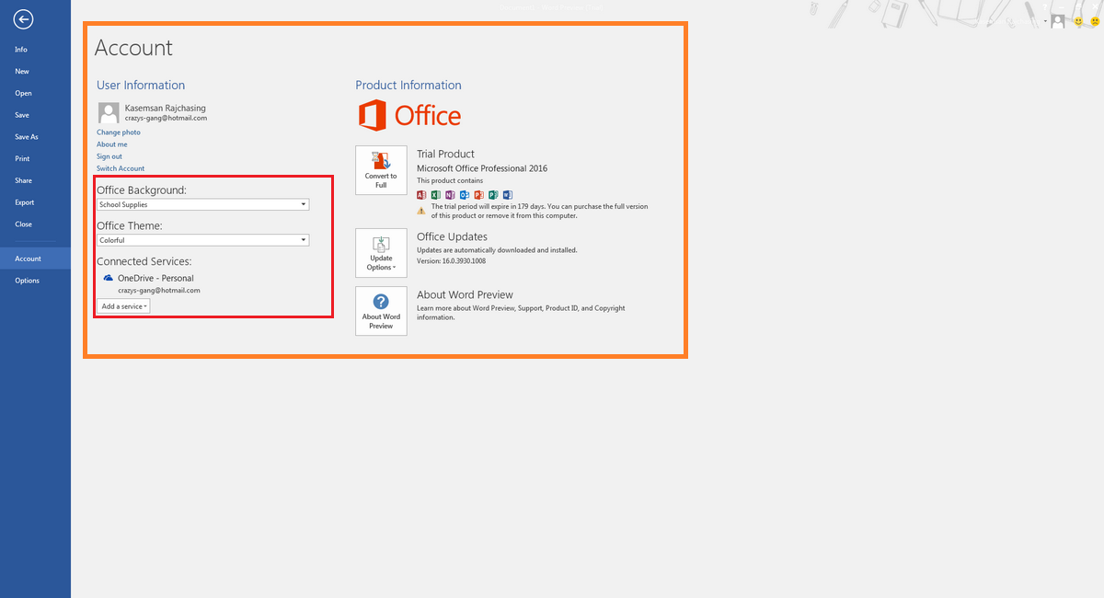This screenshot has height=598, width=1104.
Task: Choose Save As in the sidebar
Action: coord(27,137)
